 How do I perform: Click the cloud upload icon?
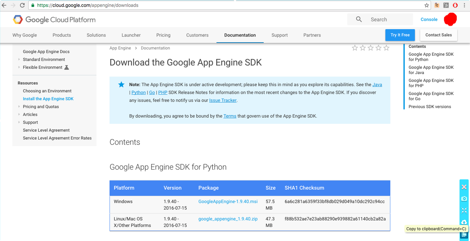click(464, 222)
